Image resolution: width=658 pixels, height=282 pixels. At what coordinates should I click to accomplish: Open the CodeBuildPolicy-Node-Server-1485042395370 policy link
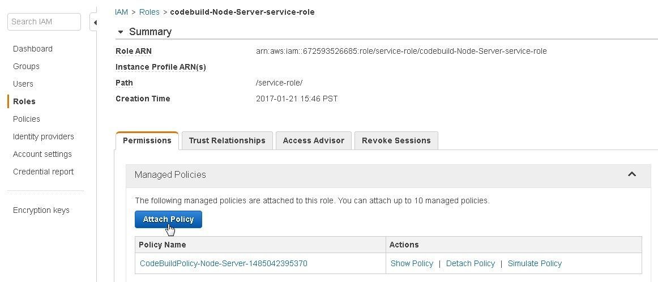224,263
